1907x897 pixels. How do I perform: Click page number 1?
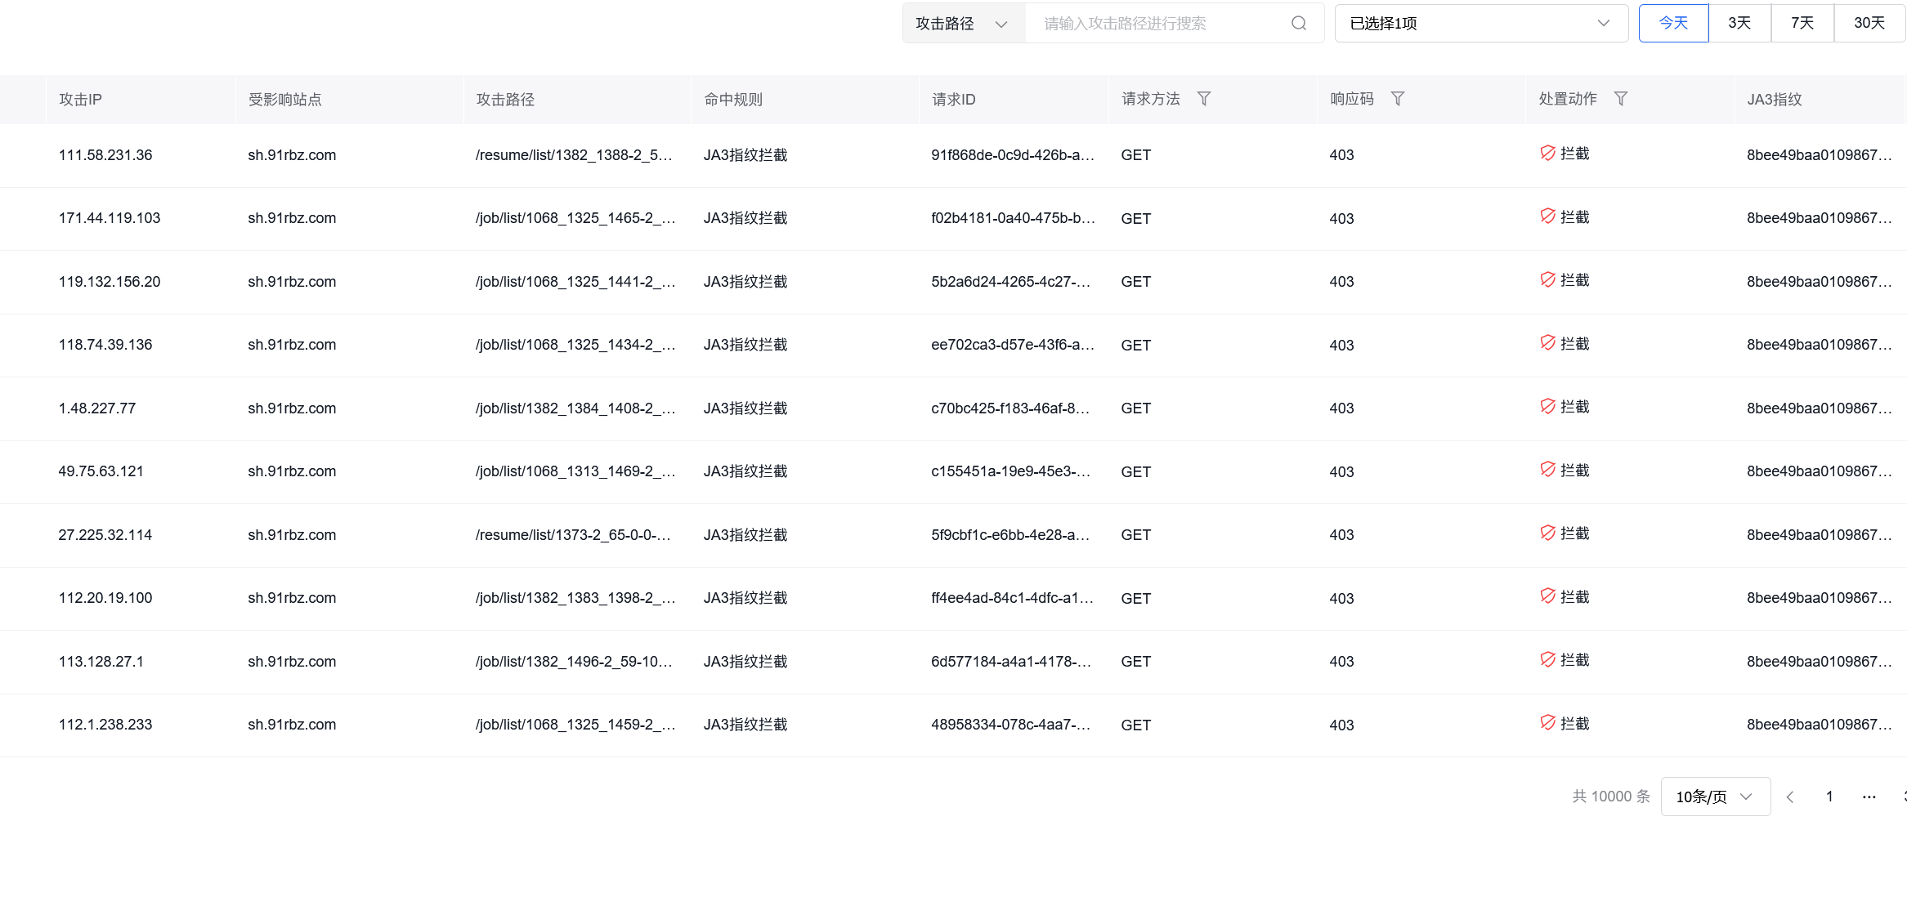[x=1829, y=797]
